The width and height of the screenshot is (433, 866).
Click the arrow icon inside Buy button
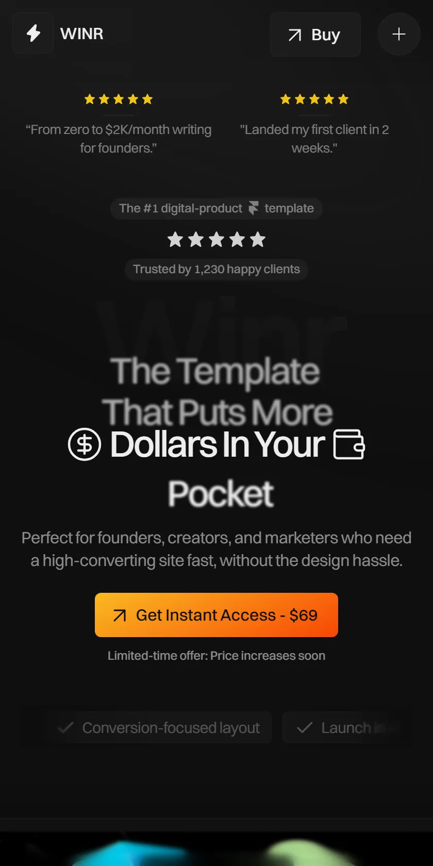295,35
